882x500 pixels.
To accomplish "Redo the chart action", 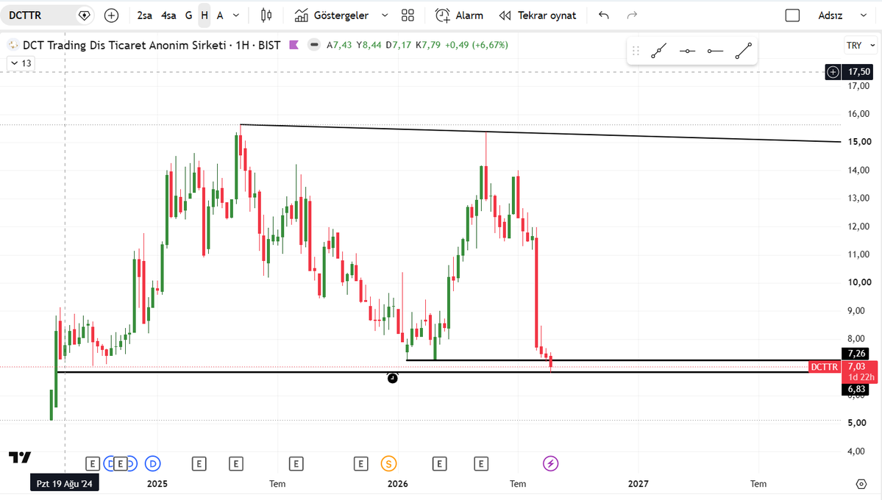I will tap(632, 15).
